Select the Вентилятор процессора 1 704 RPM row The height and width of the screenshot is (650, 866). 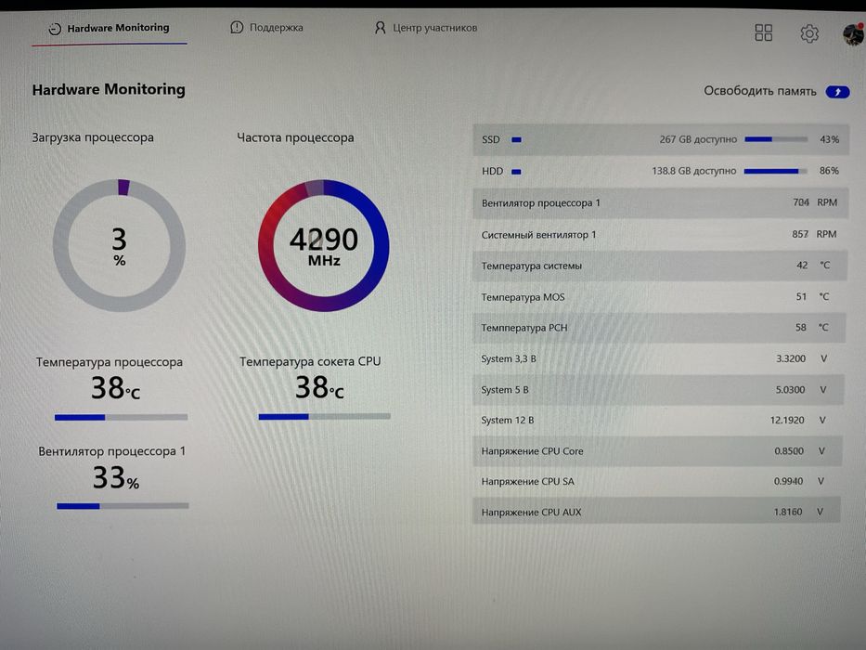(661, 202)
